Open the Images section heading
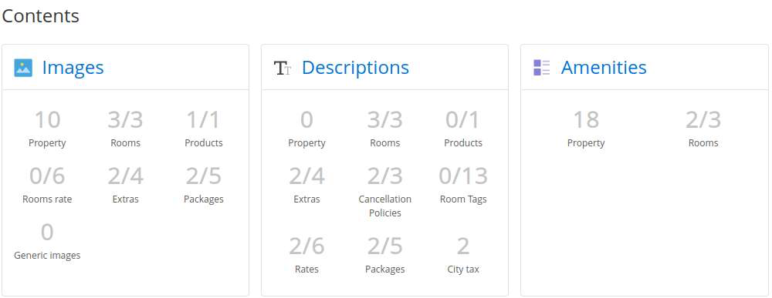Viewport: 772px width, 298px height. coord(73,68)
